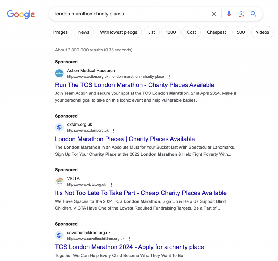Open more options for savethechildren.org.uk ad
Image resolution: width=278 pixels, height=261 pixels.
pos(129,239)
